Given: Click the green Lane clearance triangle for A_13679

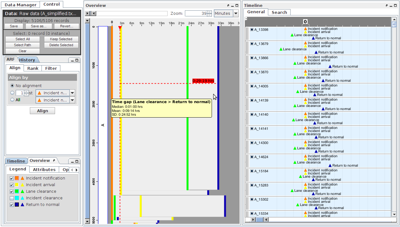Looking at the screenshot, I should click(281, 49).
